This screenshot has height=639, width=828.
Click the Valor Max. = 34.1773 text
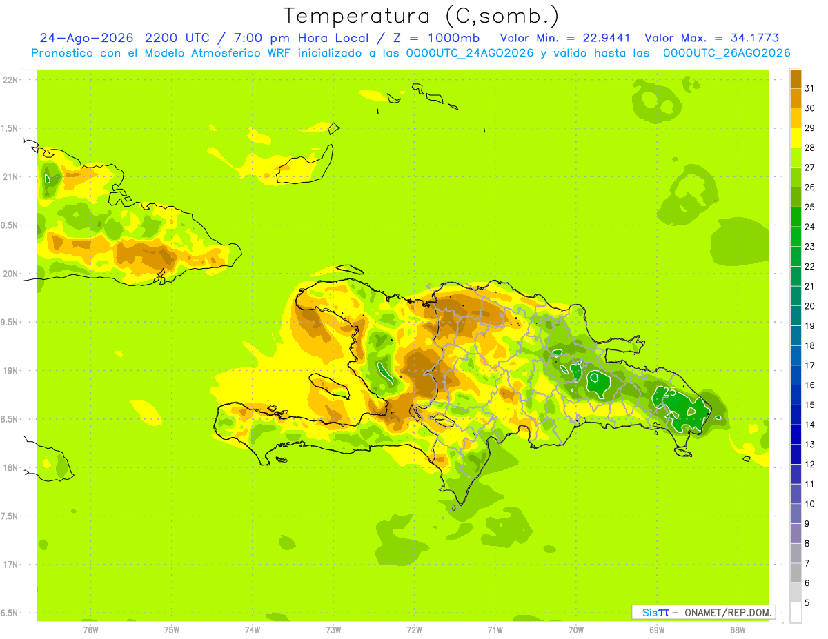coord(712,38)
